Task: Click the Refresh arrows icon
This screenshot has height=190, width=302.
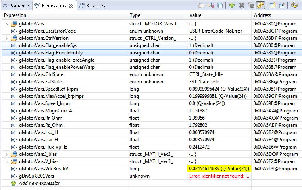Action: point(294,5)
